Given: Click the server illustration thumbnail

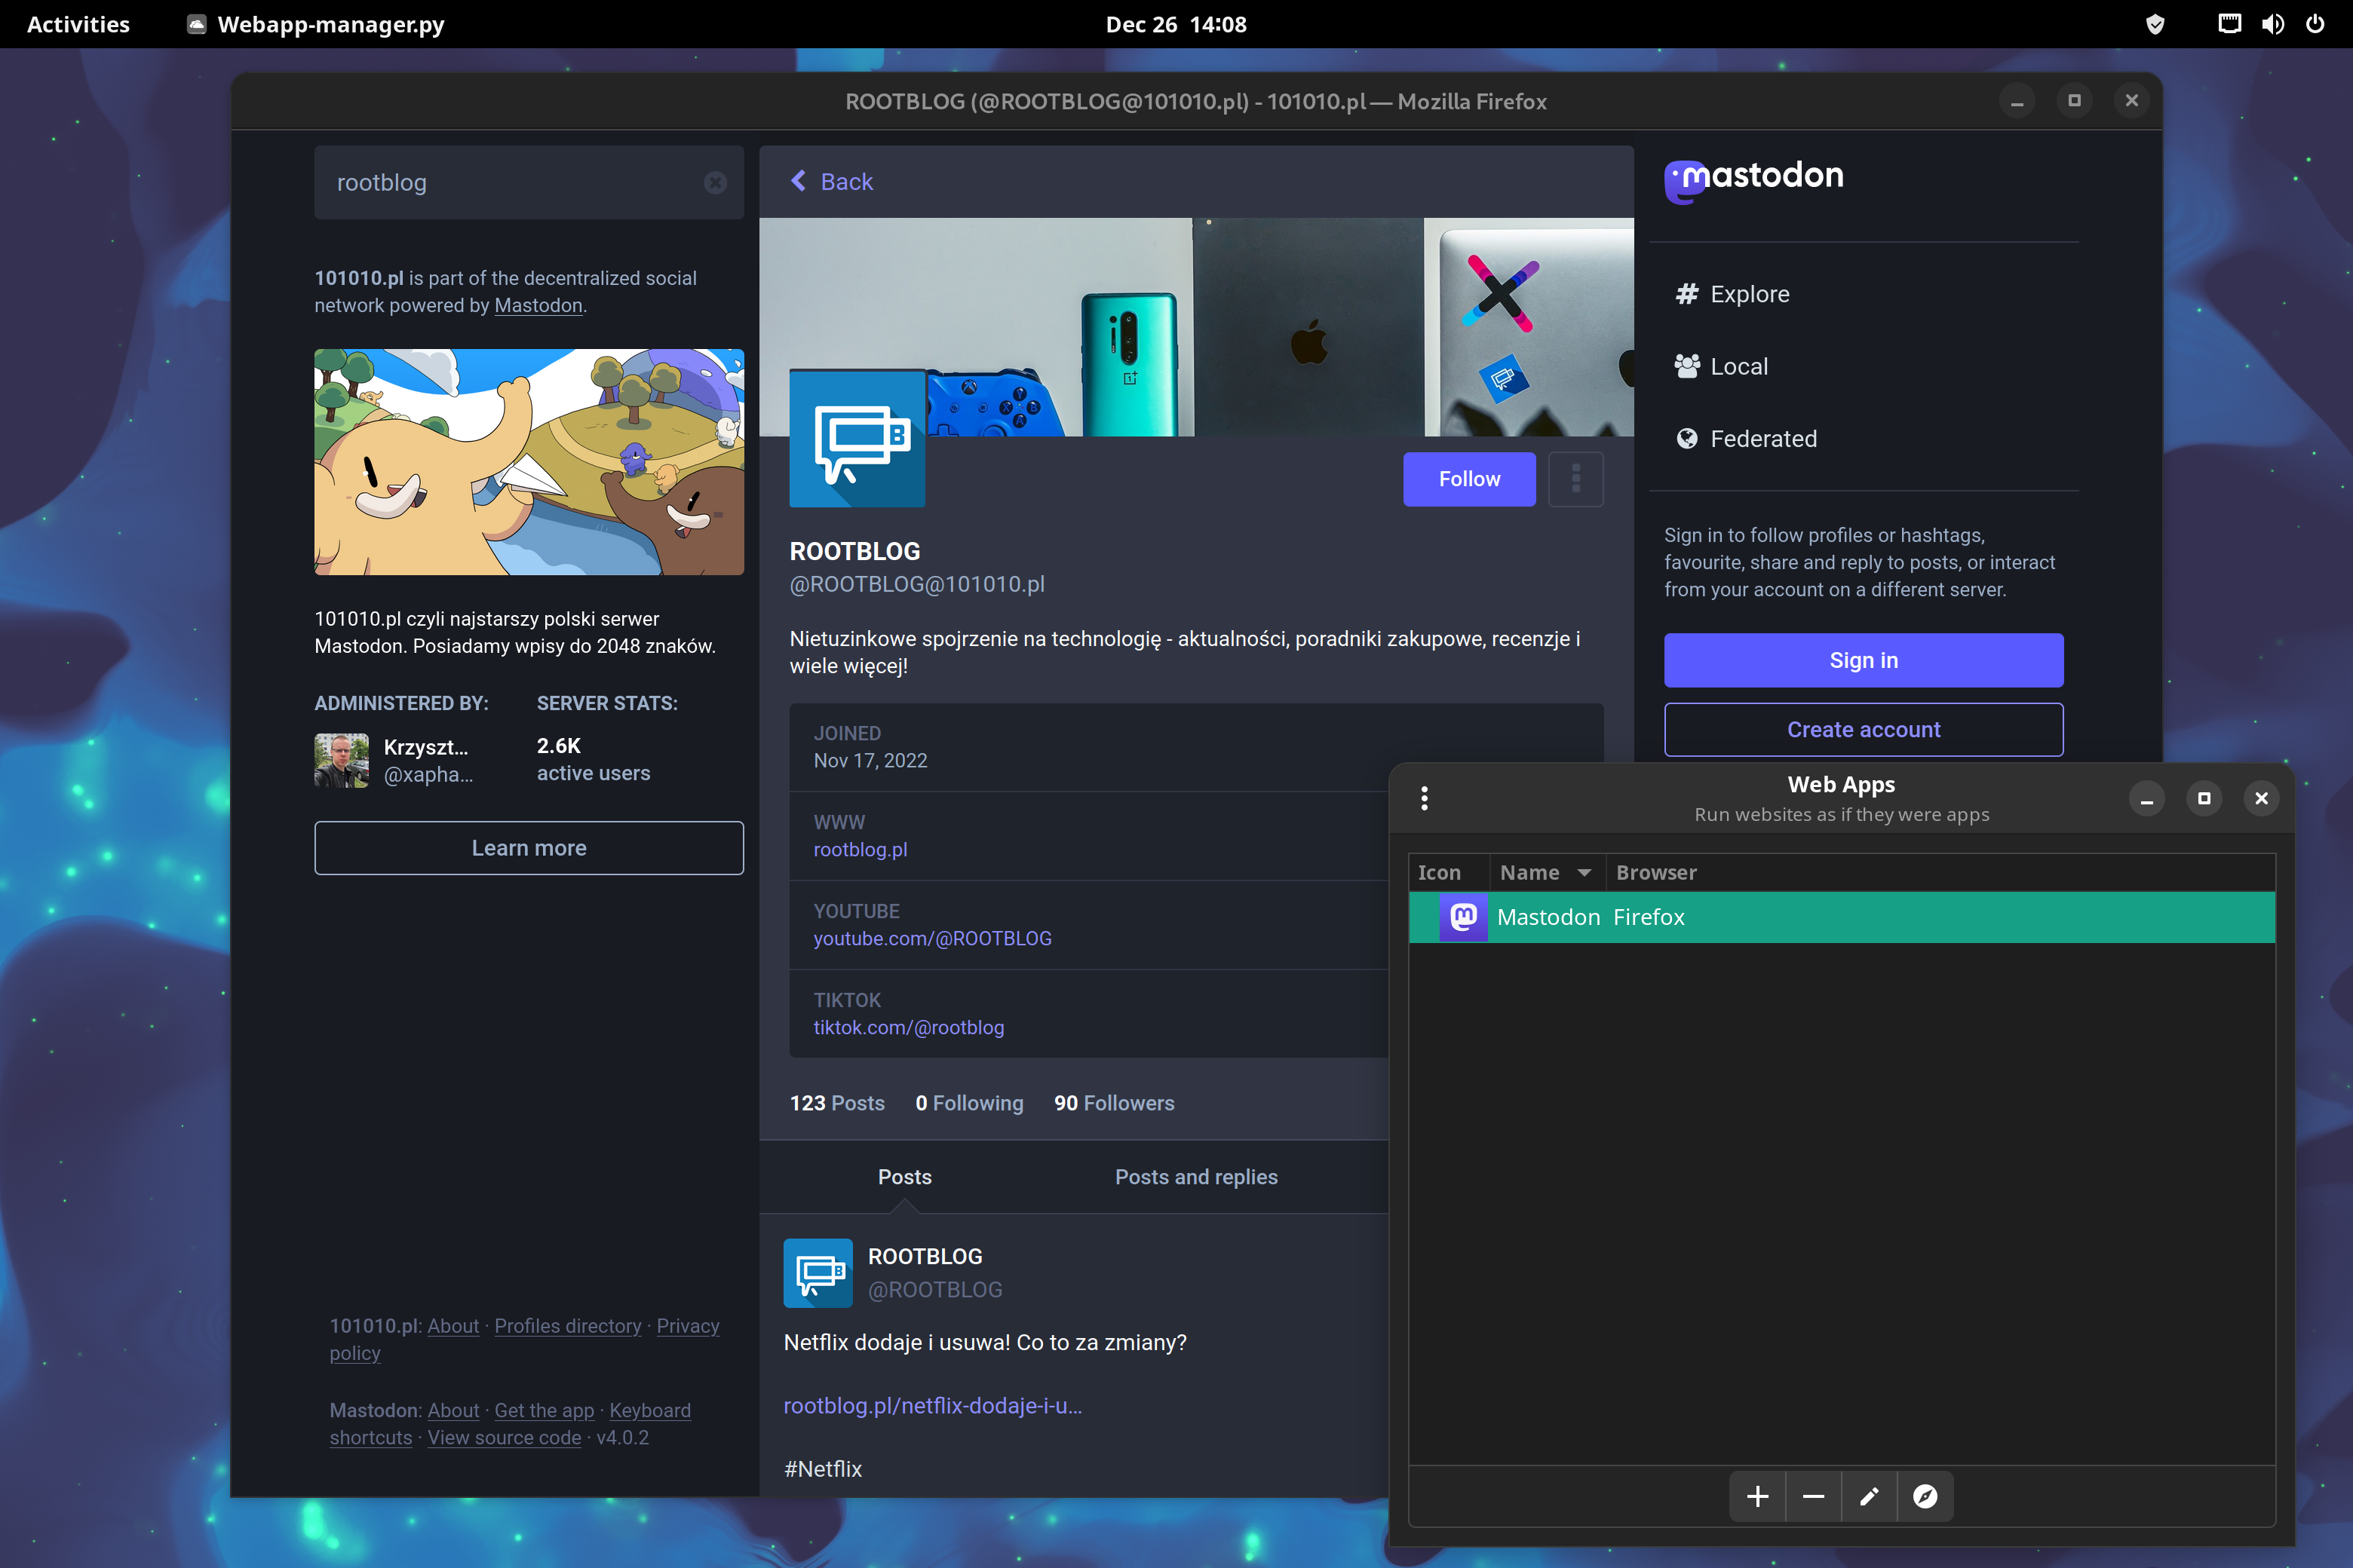Looking at the screenshot, I should tap(528, 461).
